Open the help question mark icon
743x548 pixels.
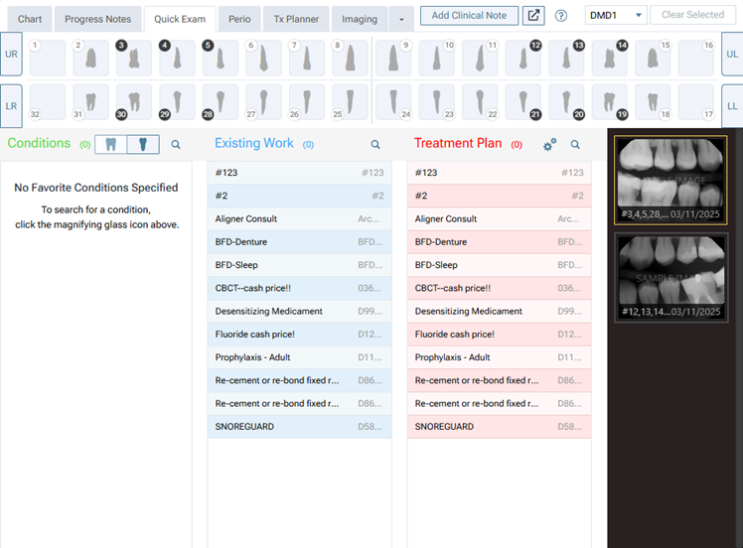pos(561,16)
